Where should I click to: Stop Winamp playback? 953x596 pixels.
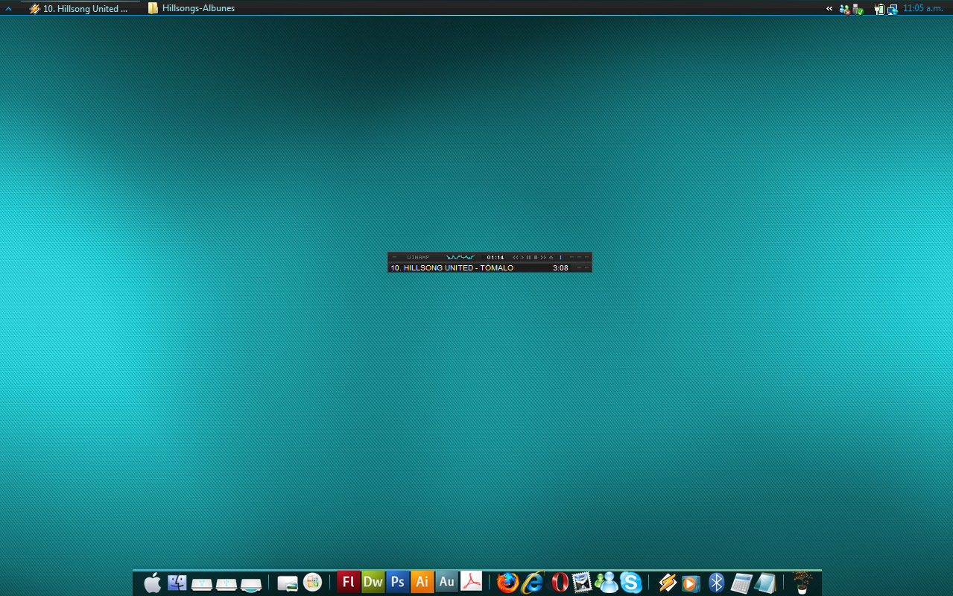[x=536, y=257]
